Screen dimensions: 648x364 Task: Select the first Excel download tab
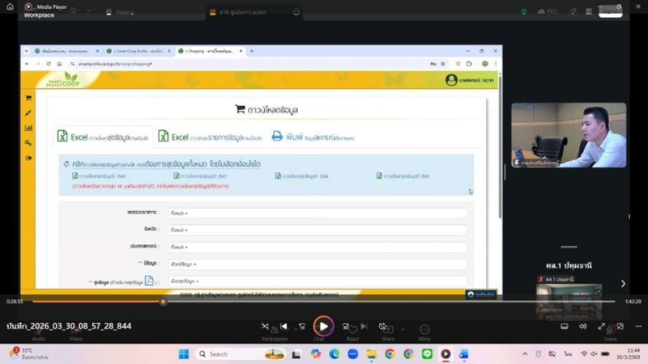click(102, 138)
